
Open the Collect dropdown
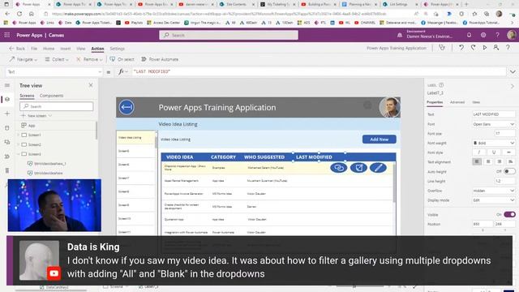pos(57,59)
